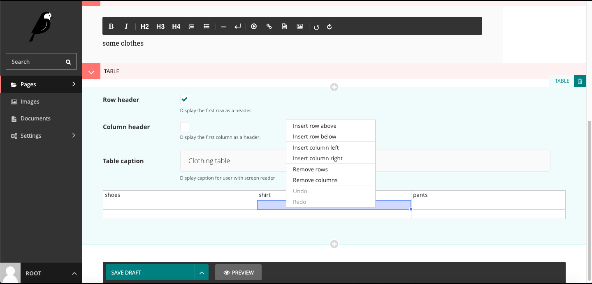592x284 pixels.
Task: Open Documents in the sidebar
Action: tap(41, 118)
